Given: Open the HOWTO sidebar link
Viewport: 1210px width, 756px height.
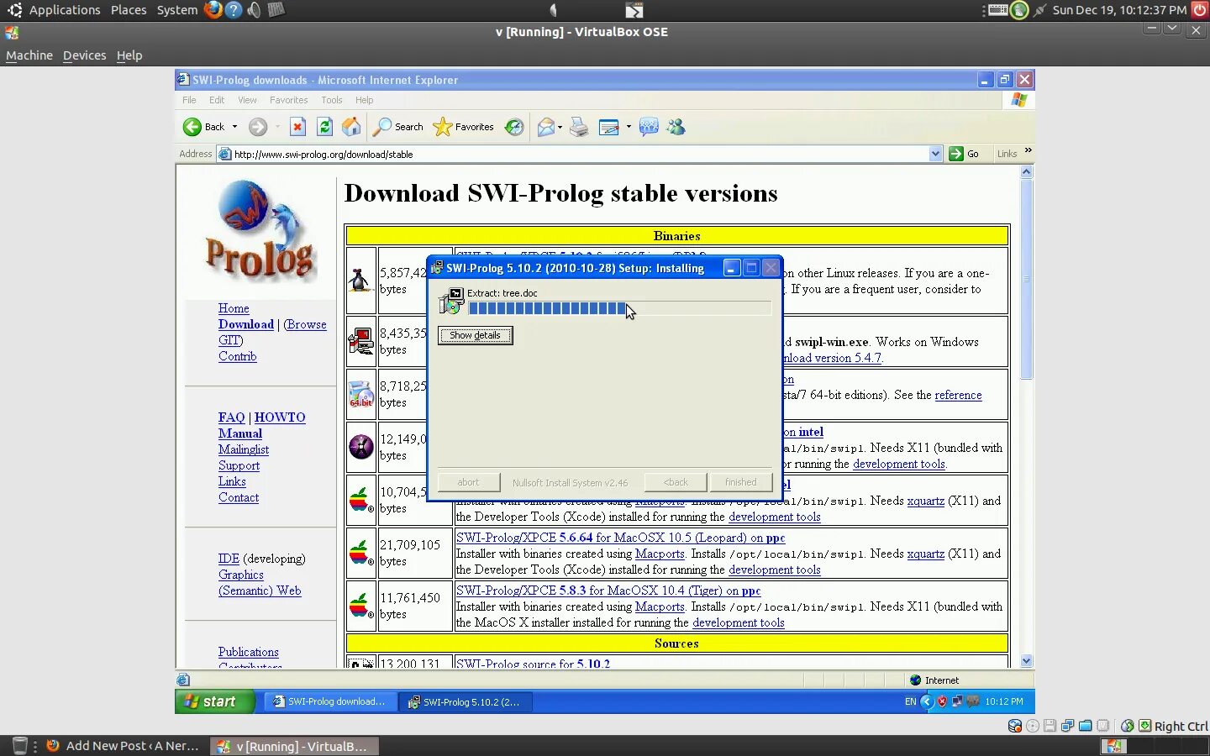Looking at the screenshot, I should [280, 417].
